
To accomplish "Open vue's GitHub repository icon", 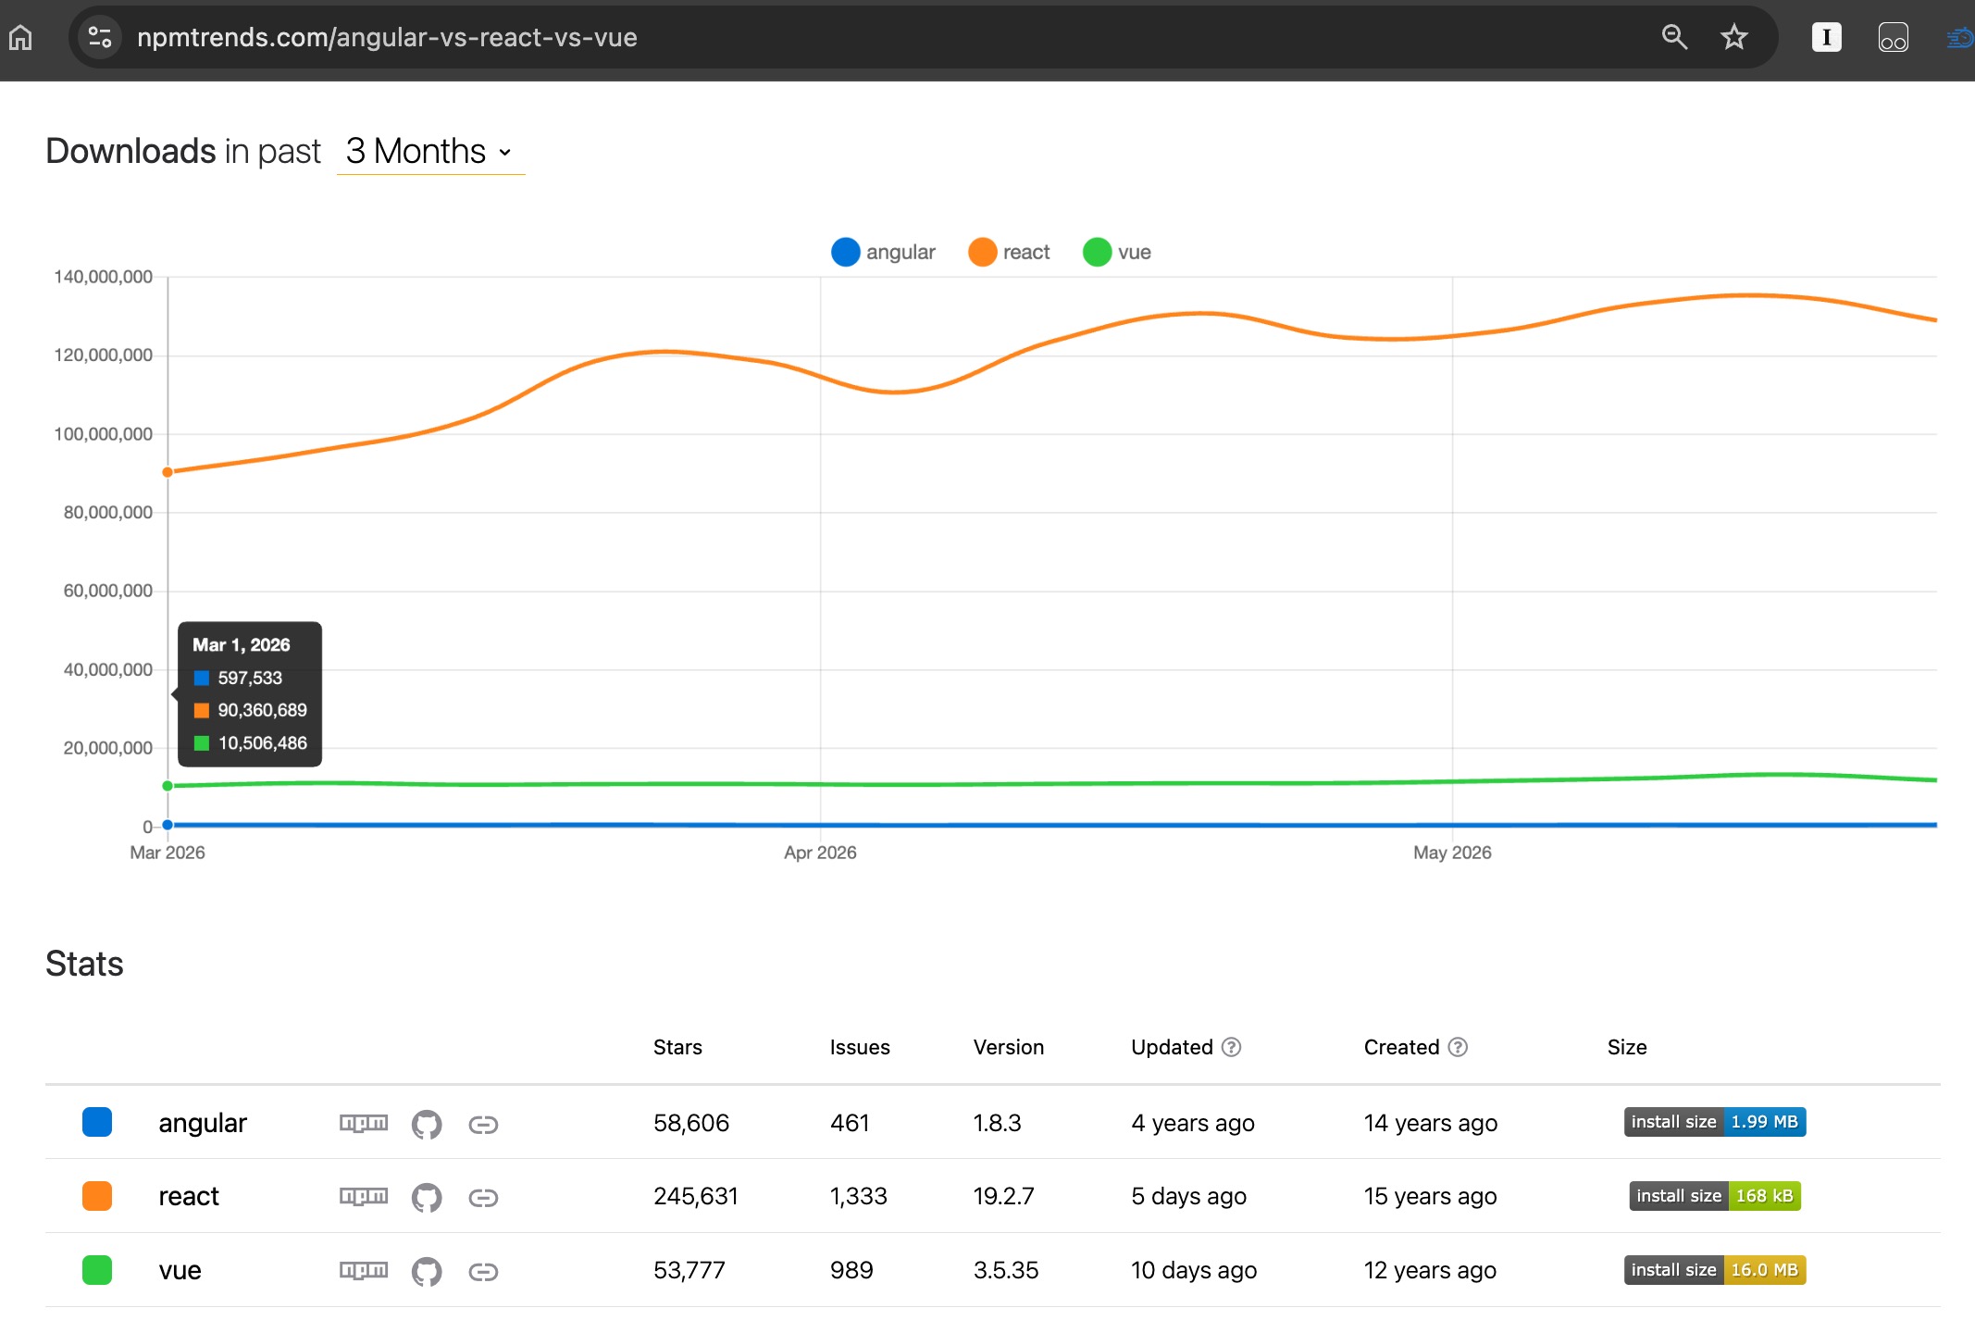I will tap(427, 1271).
